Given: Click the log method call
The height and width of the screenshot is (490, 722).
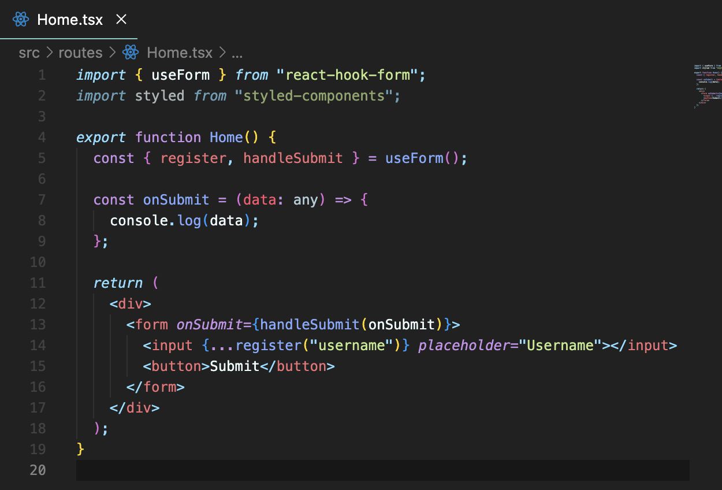Looking at the screenshot, I should pos(189,221).
